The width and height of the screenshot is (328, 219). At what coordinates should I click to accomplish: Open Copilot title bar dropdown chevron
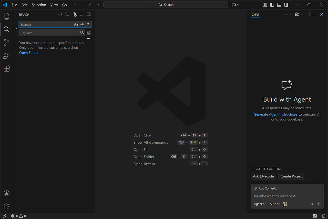point(238,5)
